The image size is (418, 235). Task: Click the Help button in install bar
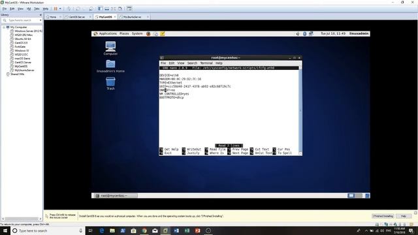click(x=404, y=216)
